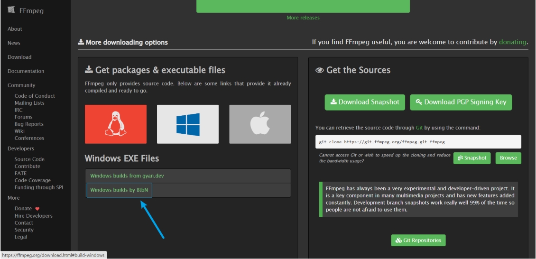Open About page in sidebar

pos(15,29)
